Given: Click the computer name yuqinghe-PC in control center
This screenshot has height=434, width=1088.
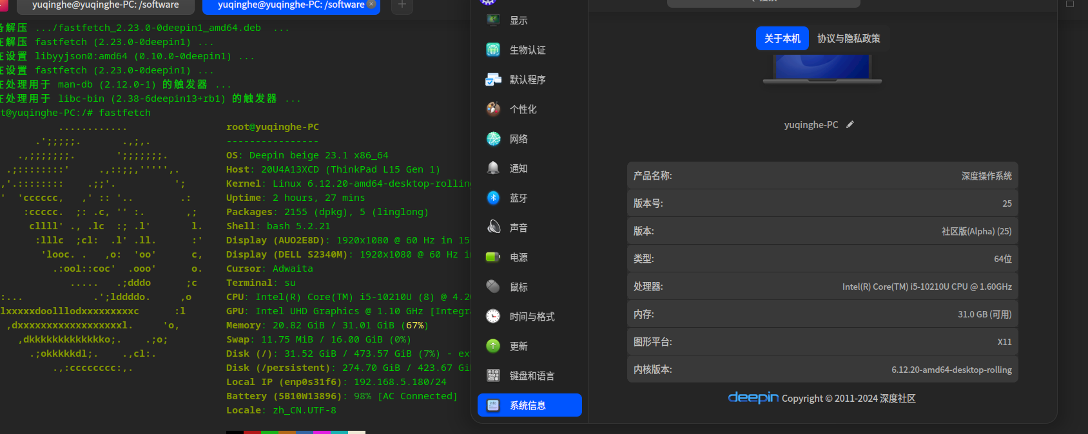Looking at the screenshot, I should point(811,125).
